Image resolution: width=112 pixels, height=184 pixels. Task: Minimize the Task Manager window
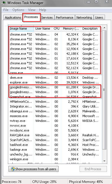(x=89, y=2)
